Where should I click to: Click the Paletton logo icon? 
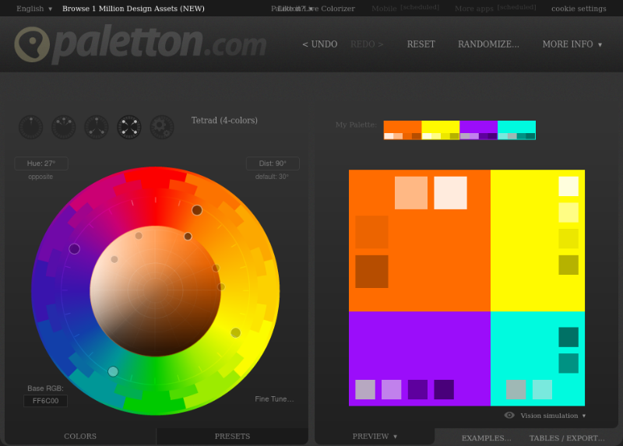32,44
